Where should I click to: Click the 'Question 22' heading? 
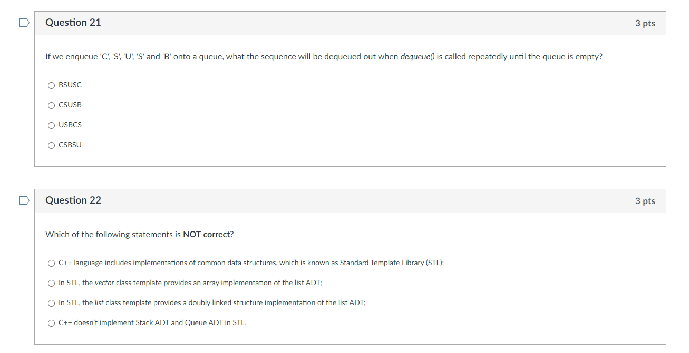click(x=73, y=200)
